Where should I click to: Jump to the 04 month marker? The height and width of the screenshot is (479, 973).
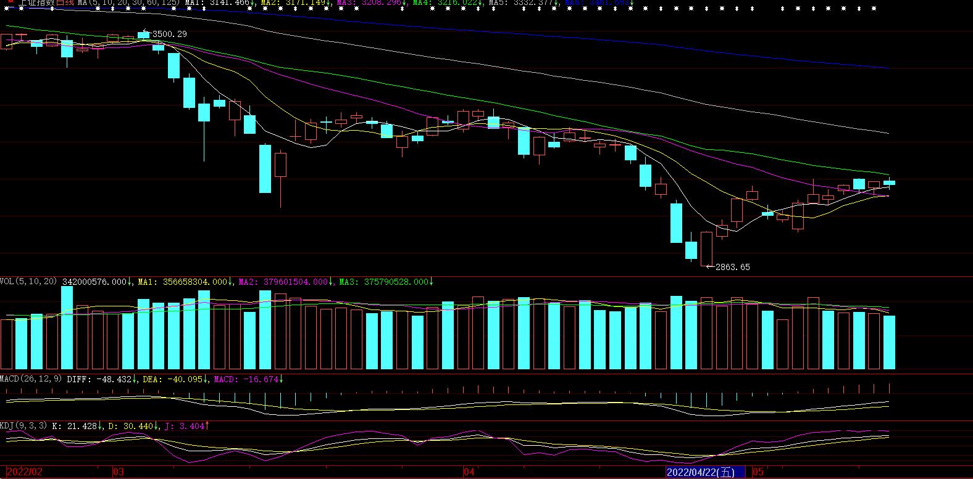[469, 472]
